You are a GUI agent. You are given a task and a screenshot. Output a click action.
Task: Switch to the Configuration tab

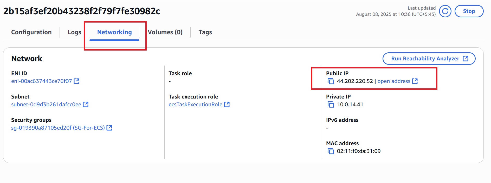(31, 32)
